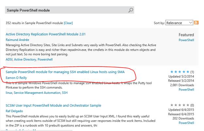Click PowerShell link under Featured
This screenshot has width=204, height=131.
(x=186, y=40)
